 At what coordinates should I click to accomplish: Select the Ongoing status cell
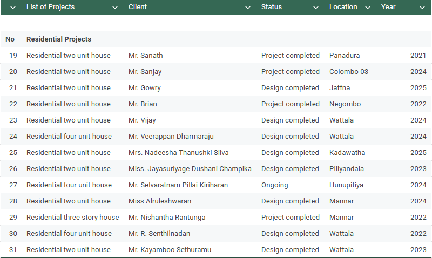pos(274,185)
